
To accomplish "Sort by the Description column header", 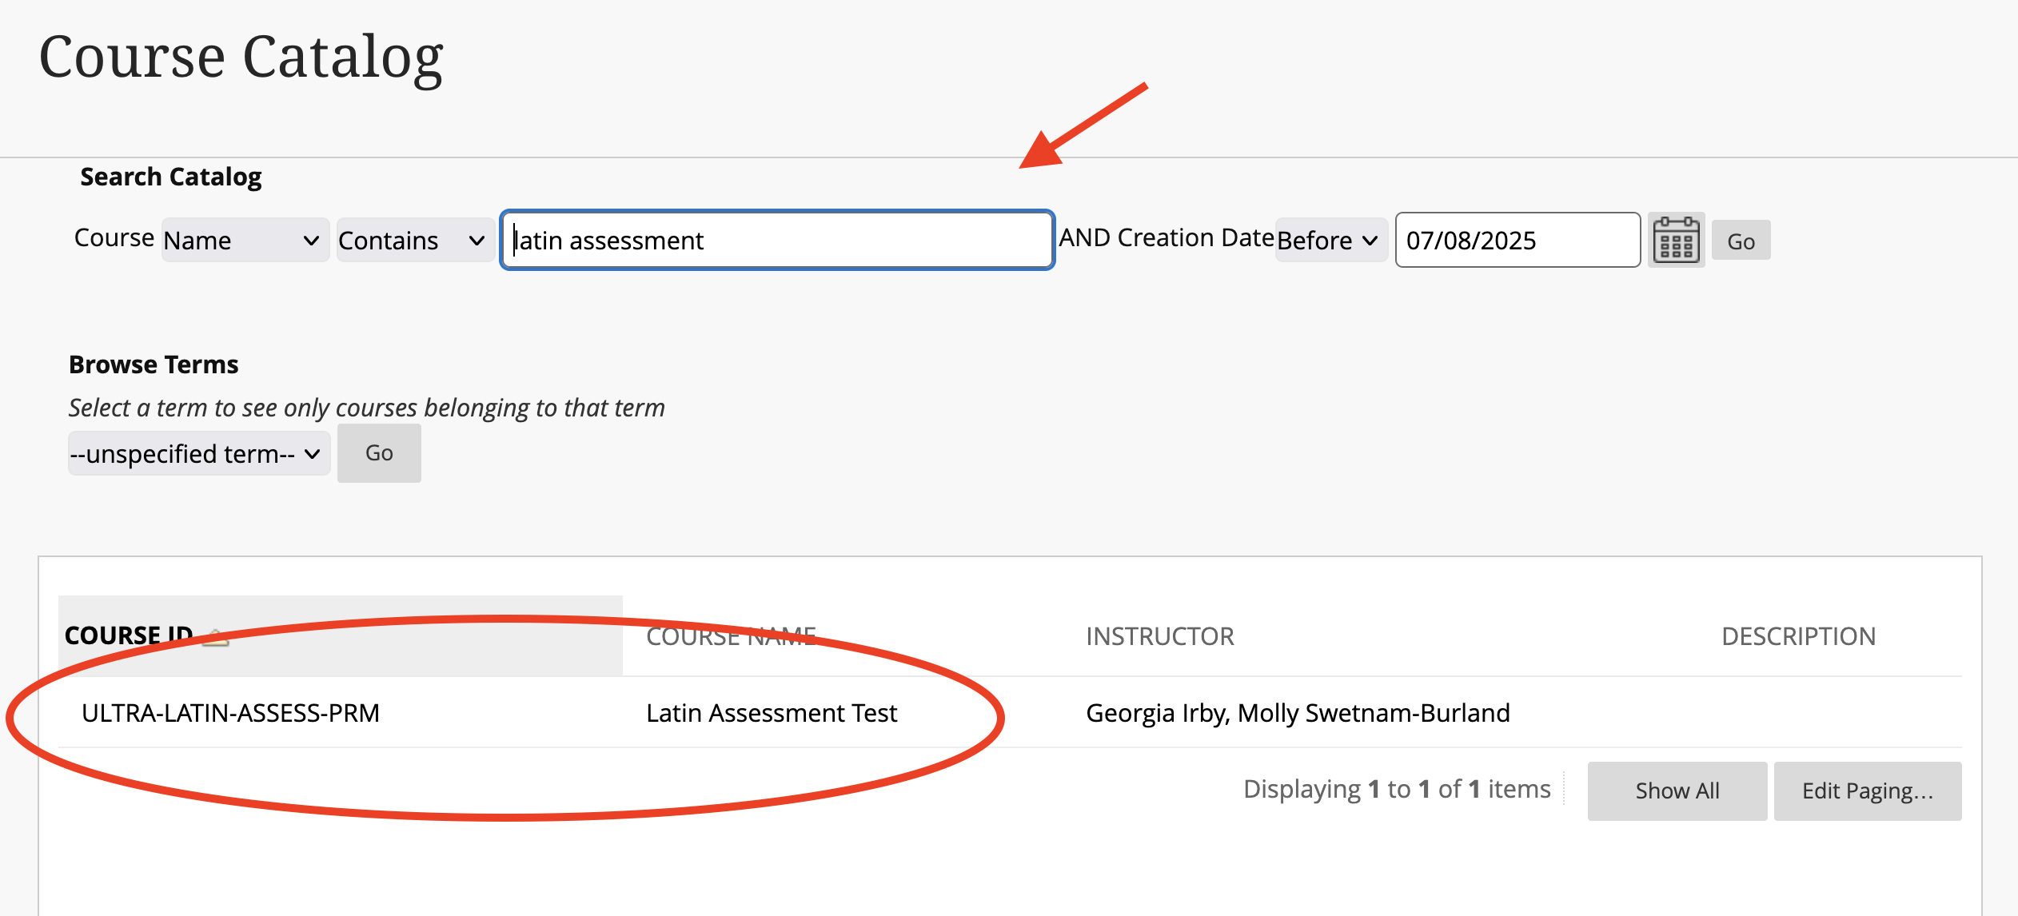I will click(1798, 636).
